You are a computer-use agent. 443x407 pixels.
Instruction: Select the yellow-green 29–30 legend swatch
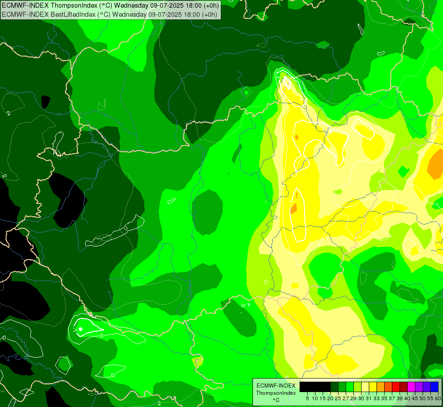click(357, 387)
